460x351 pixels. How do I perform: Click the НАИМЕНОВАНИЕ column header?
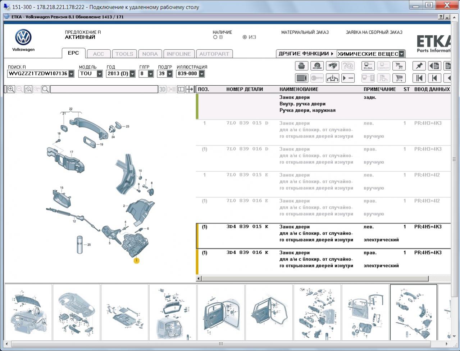click(299, 89)
